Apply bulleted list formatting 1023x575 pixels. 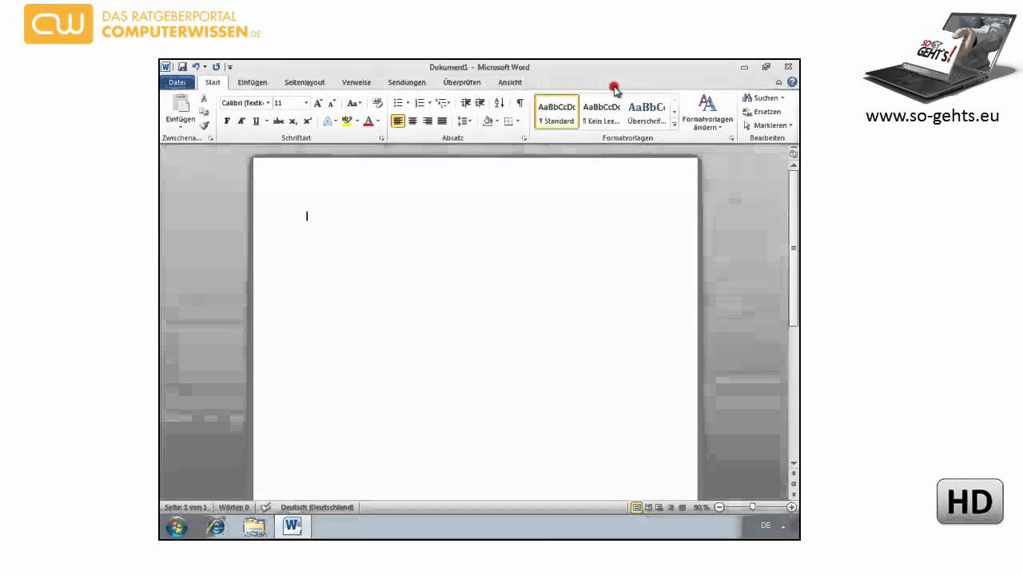click(x=398, y=103)
